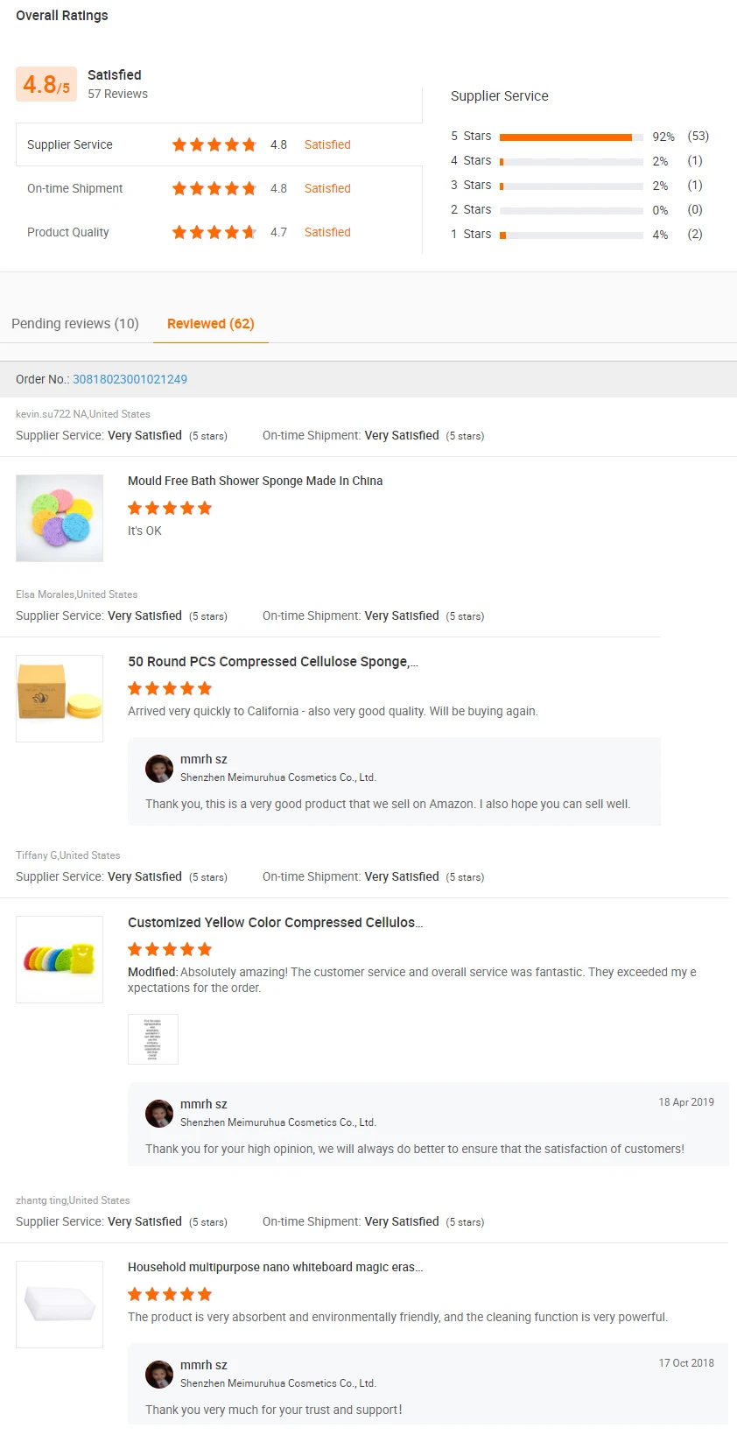
Task: Open the review's attached photo thumbnail
Action: click(x=153, y=1039)
